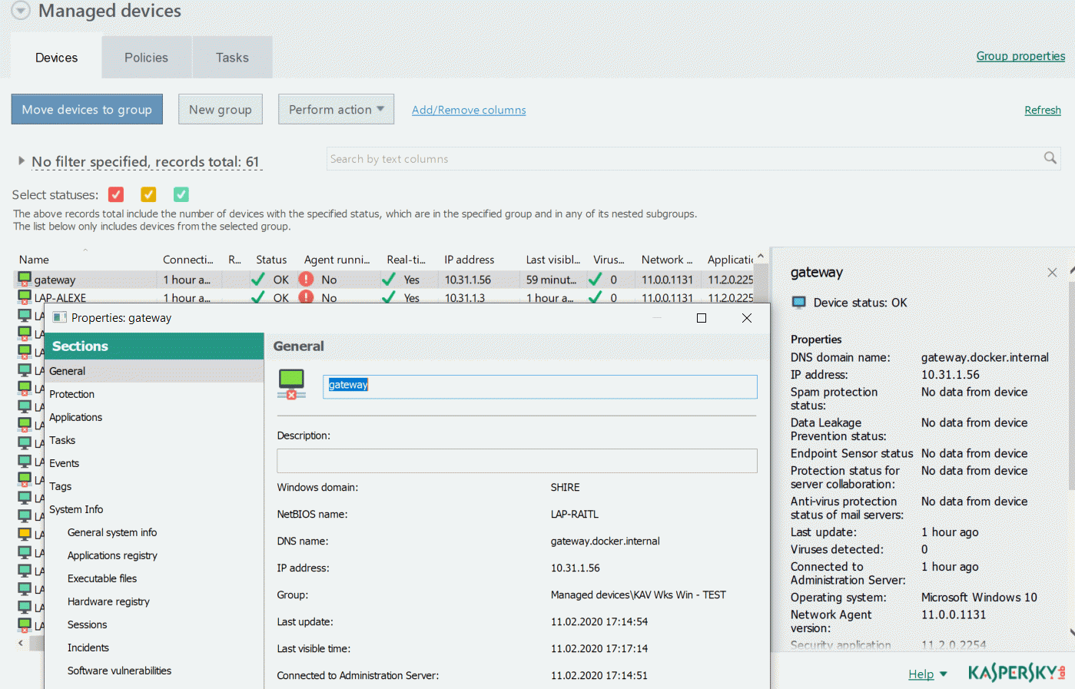This screenshot has width=1075, height=689.
Task: Click the red agent warning icon for gateway
Action: [x=306, y=279]
